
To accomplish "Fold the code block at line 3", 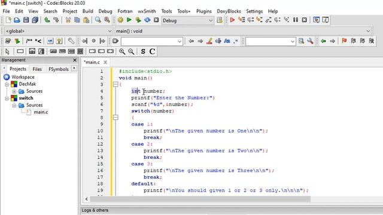I will (115, 85).
